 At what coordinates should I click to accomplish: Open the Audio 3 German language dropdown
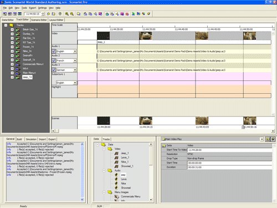75,70
